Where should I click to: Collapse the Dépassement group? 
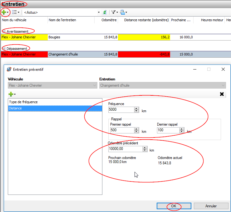pyautogui.click(x=4, y=49)
